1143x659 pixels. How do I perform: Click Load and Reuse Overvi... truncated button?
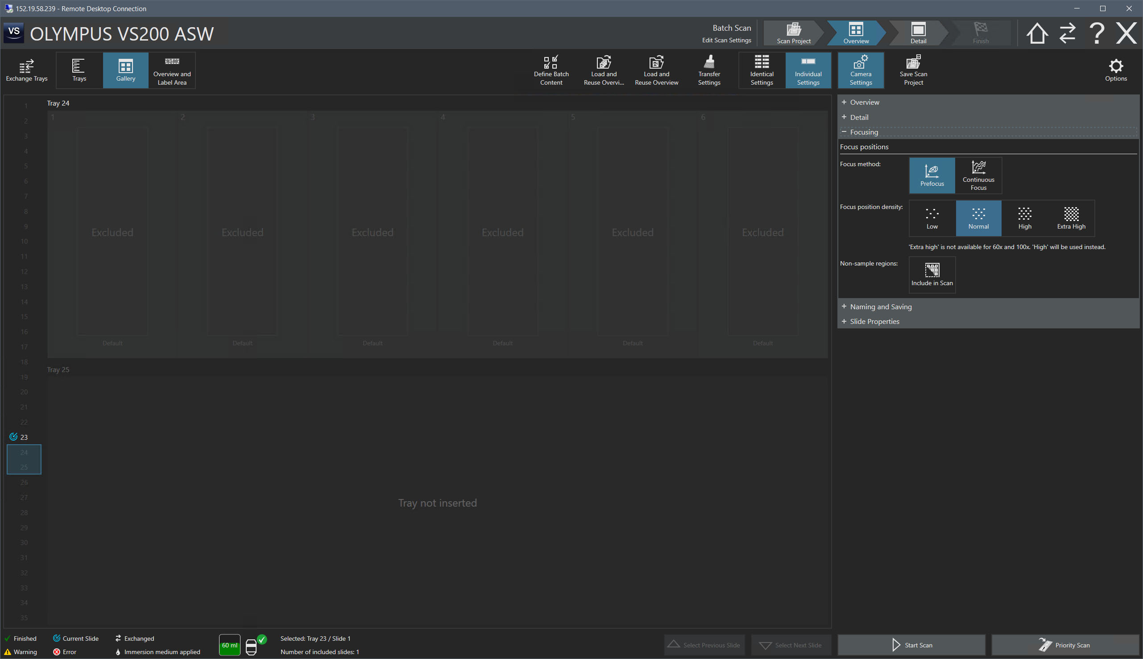pos(604,70)
